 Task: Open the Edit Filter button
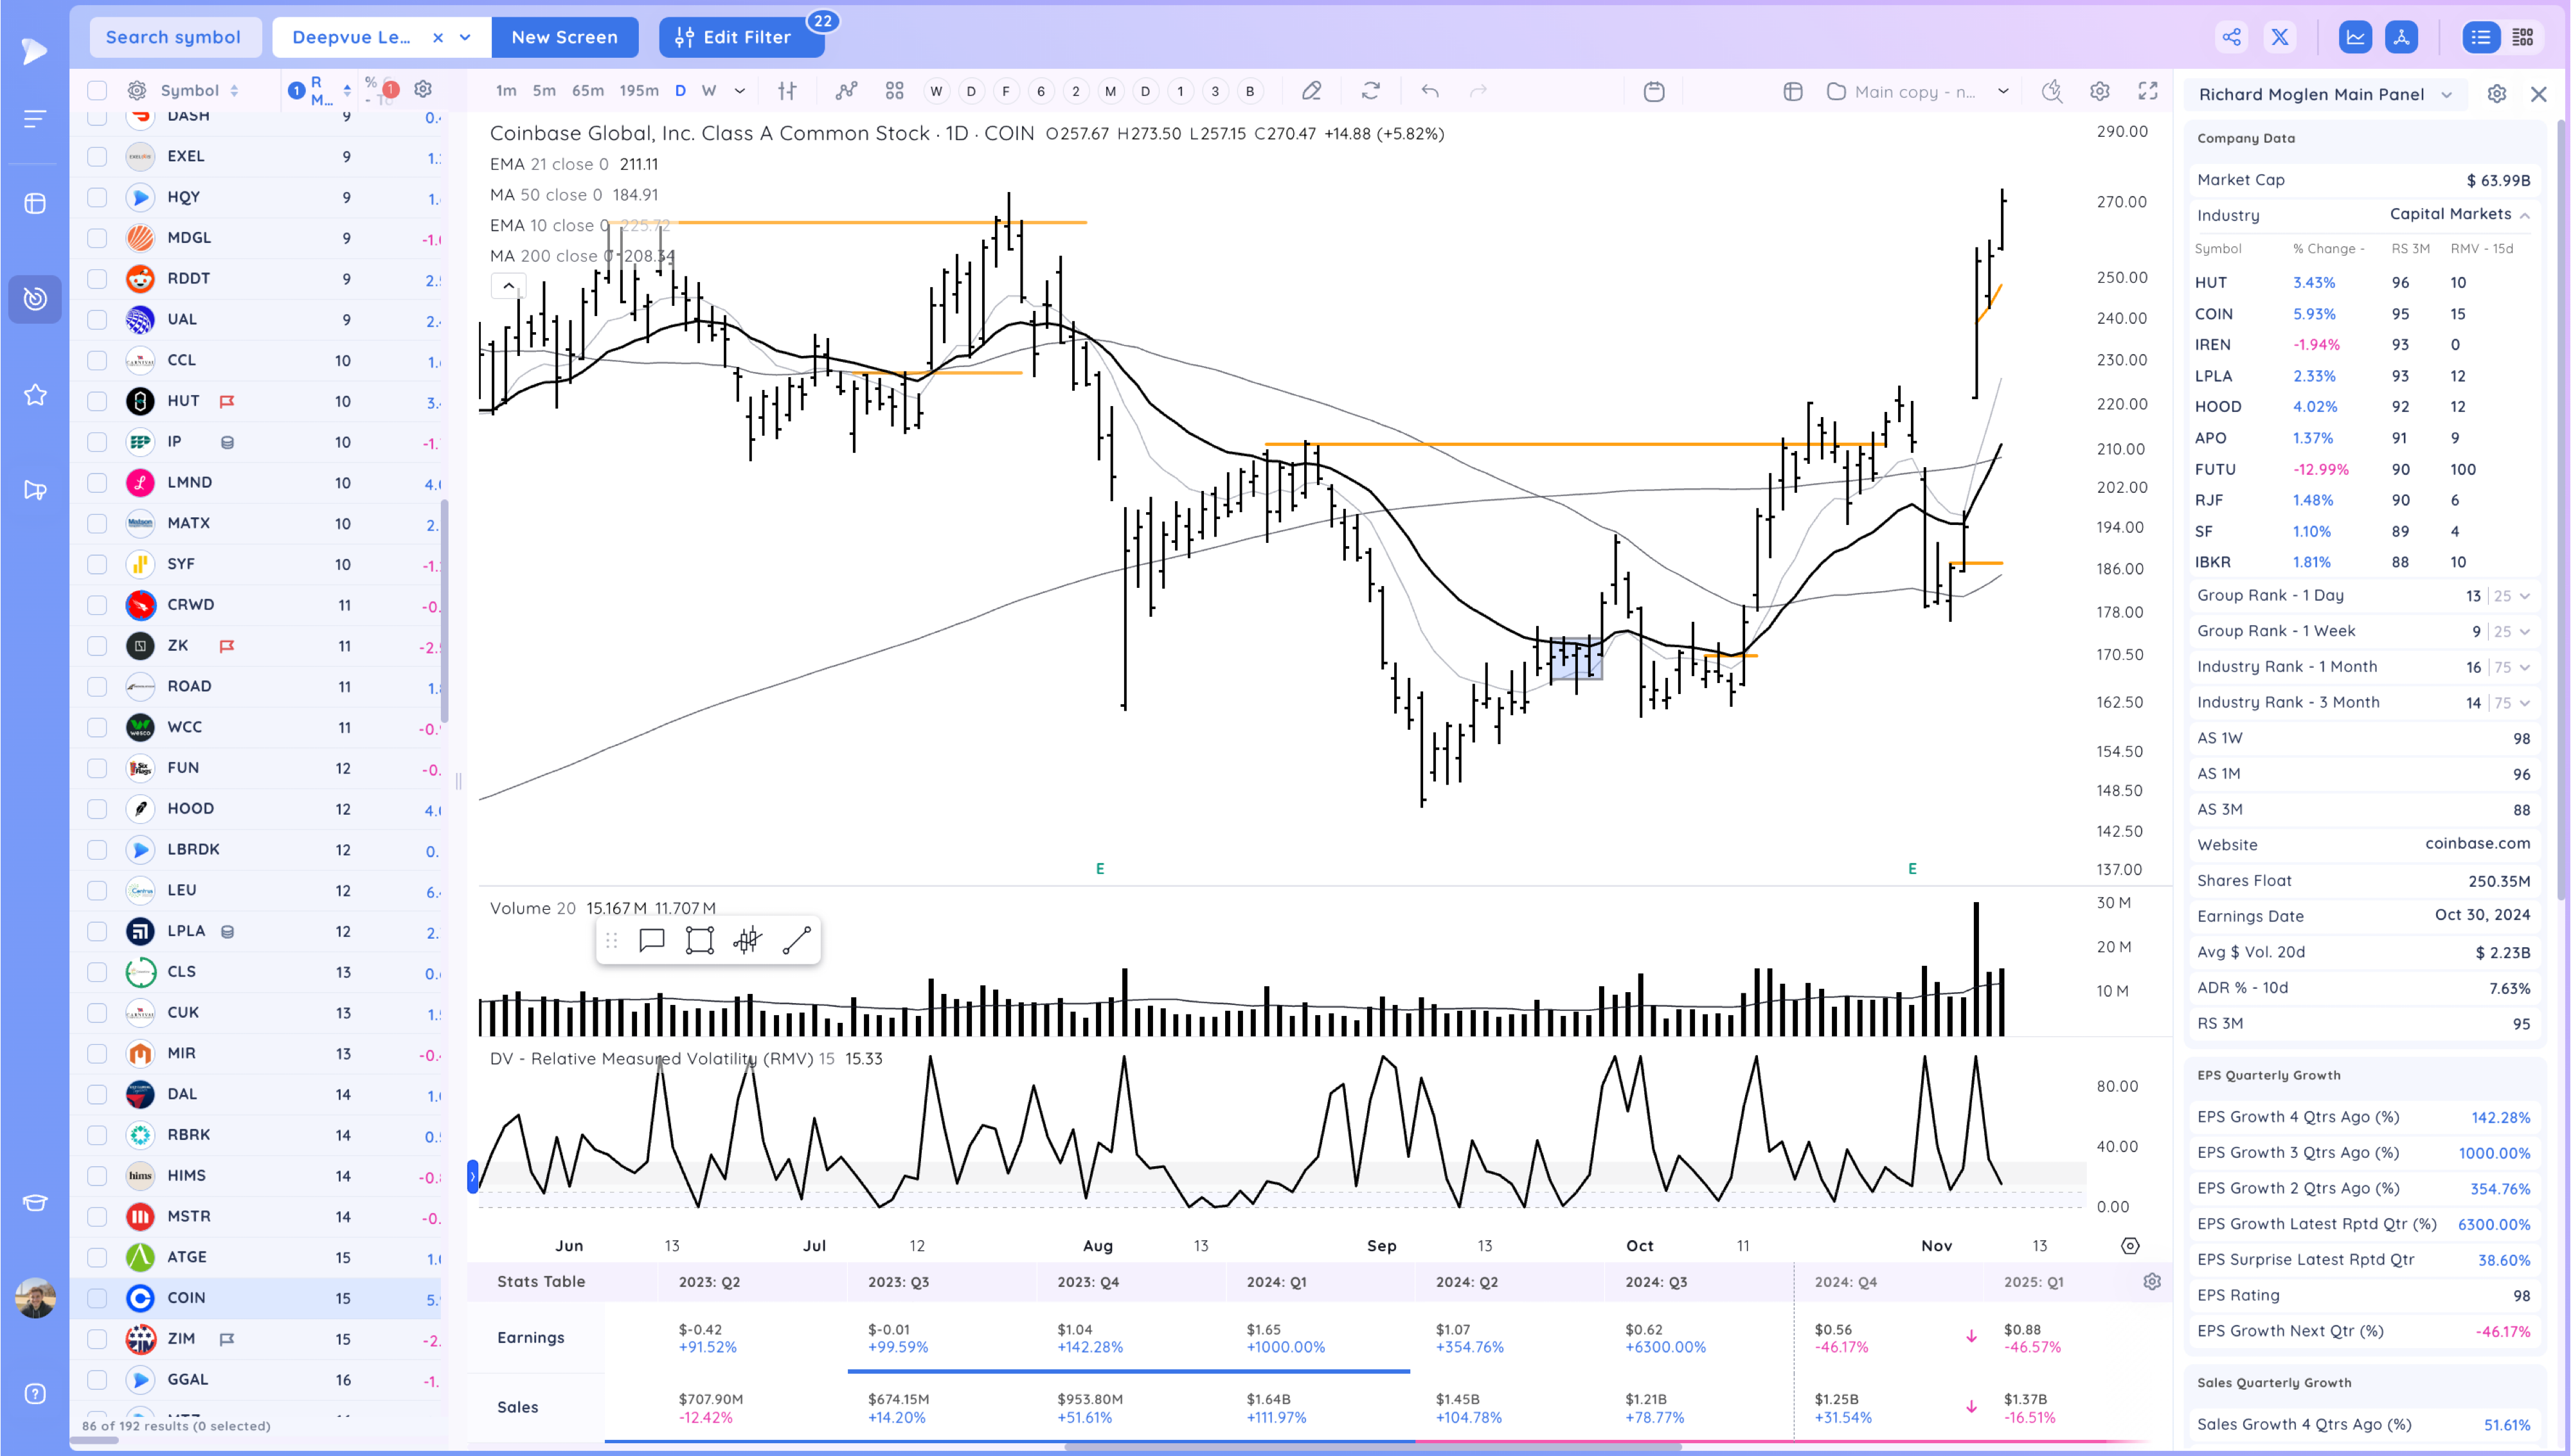741,37
